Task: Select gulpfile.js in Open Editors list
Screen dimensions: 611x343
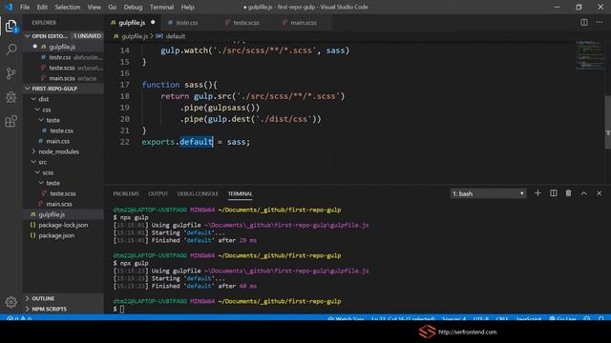Action: (x=64, y=47)
